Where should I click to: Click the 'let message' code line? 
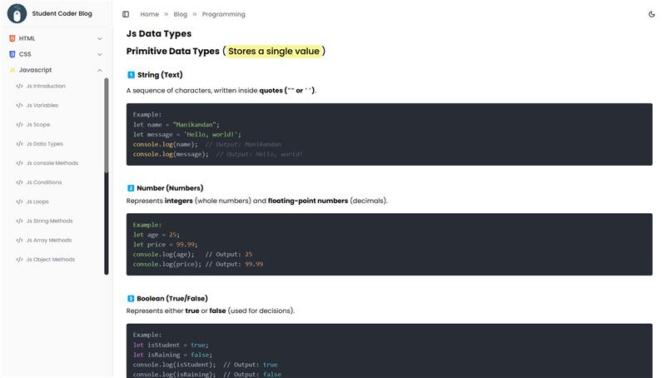click(186, 134)
